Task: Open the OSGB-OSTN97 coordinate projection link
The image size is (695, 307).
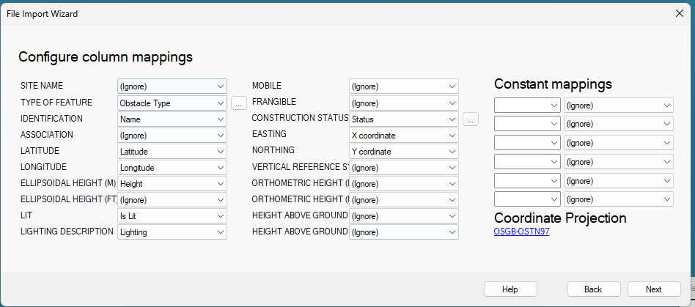Action: point(521,232)
